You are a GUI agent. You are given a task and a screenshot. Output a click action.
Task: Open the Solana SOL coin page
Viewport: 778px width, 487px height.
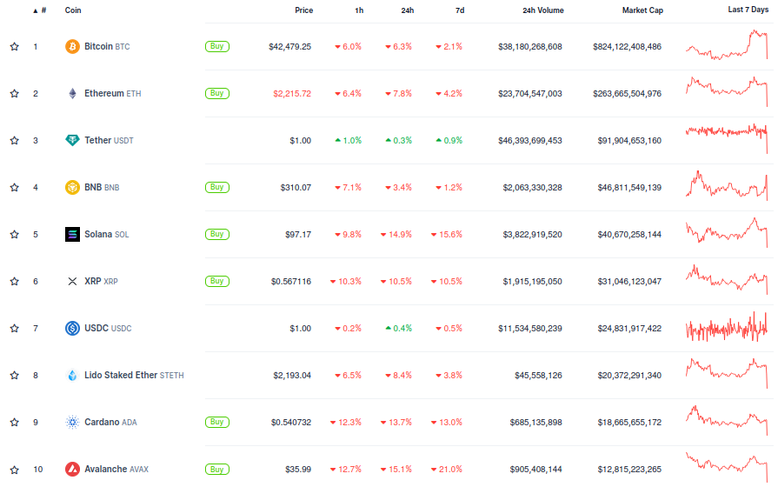tap(107, 234)
